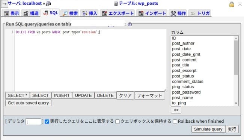The width and height of the screenshot is (244, 140).
Task: Click the collapse-to-top arrow icon
Action: pyautogui.click(x=240, y=4)
